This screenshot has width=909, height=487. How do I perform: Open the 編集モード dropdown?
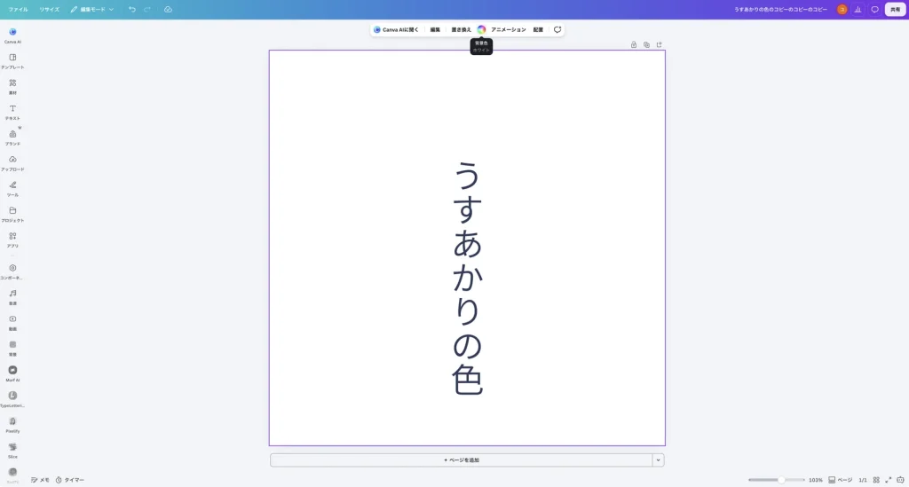click(92, 9)
